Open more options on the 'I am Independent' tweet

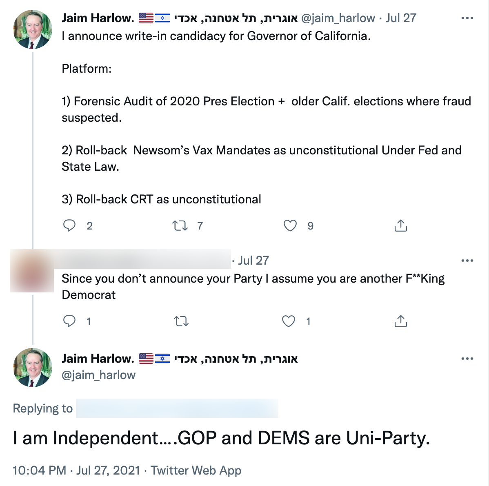click(x=467, y=359)
